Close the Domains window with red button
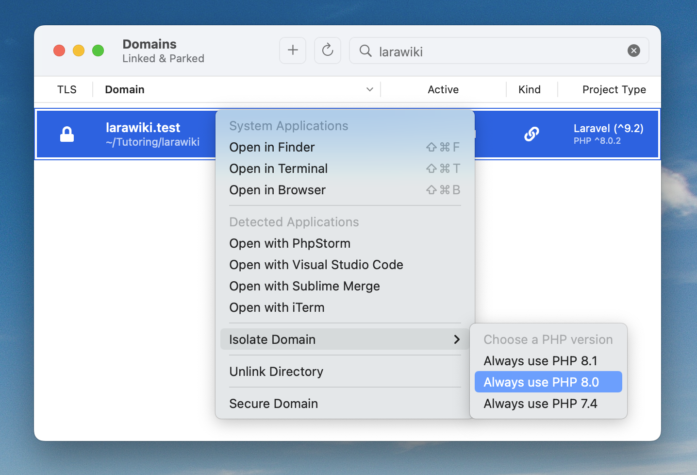The height and width of the screenshot is (475, 697). 59,51
